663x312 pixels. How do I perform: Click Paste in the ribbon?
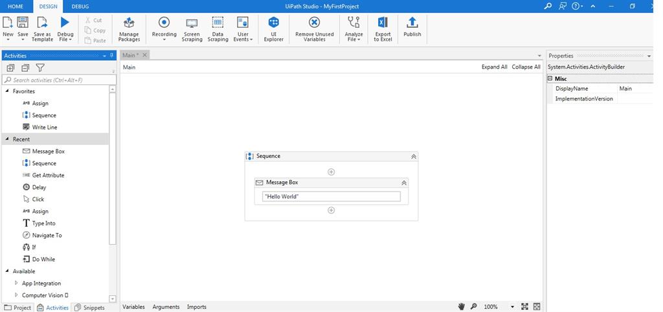(x=95, y=40)
